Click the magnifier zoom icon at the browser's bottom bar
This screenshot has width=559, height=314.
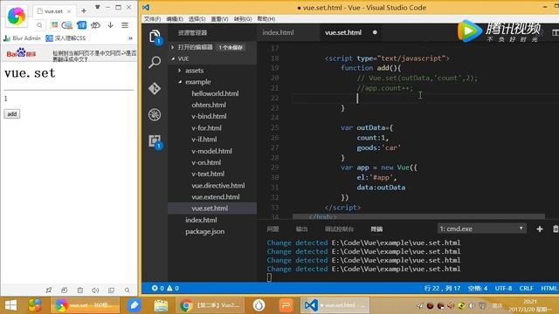tap(128, 290)
